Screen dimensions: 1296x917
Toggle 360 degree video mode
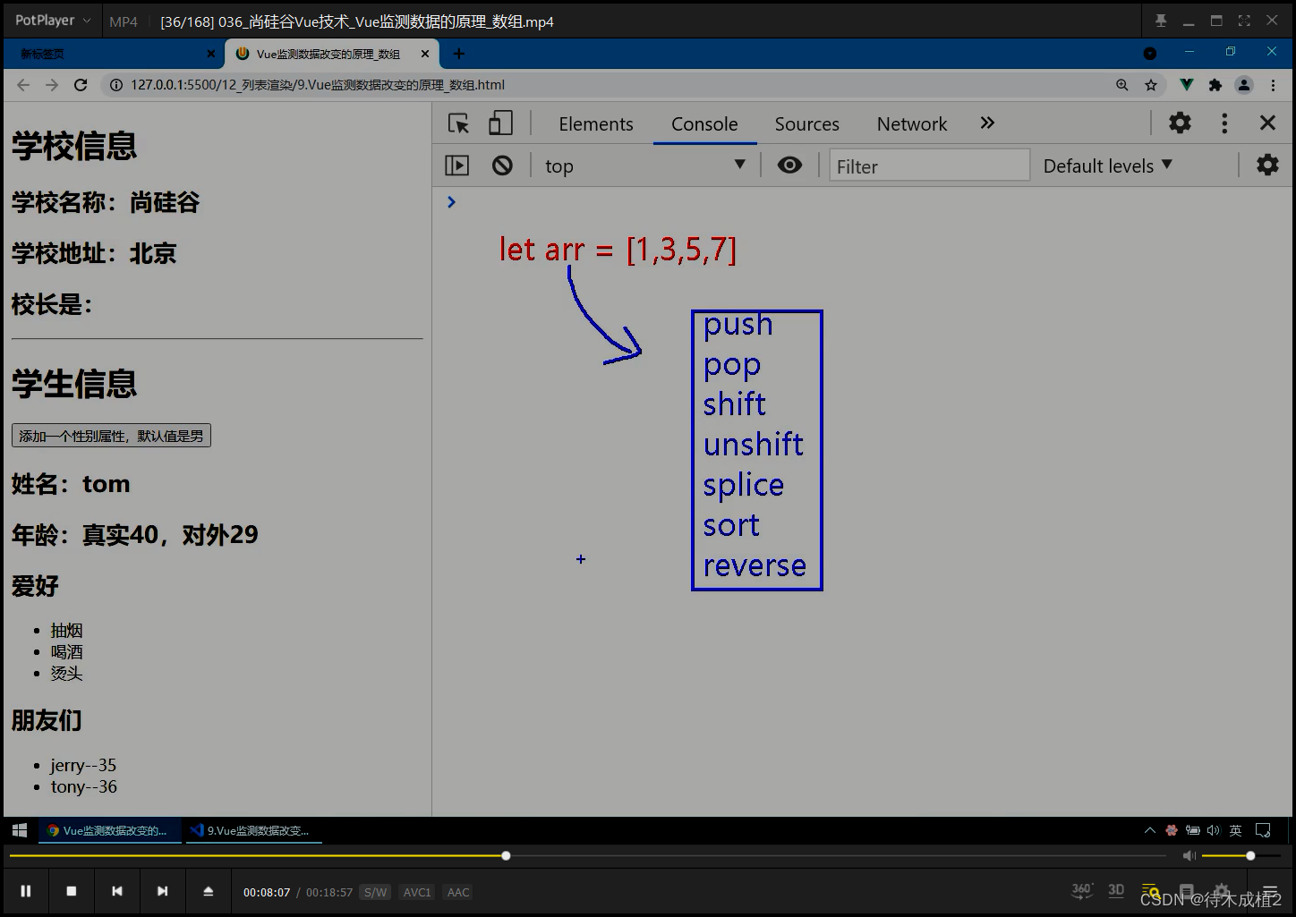tap(1082, 890)
